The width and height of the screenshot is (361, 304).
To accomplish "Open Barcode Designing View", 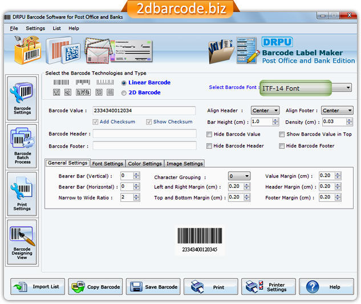I will pos(22,242).
